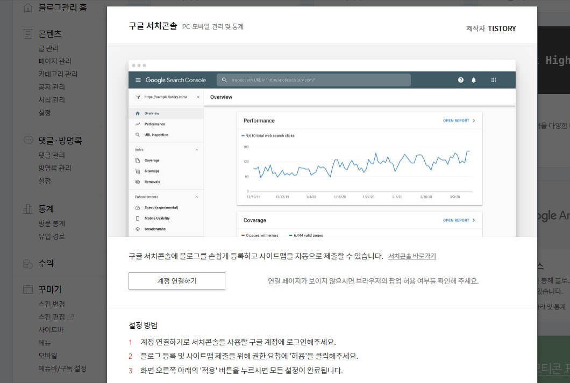The height and width of the screenshot is (383, 570).
Task: Open 모바일 under the 꾸미기 section
Action: 48,356
